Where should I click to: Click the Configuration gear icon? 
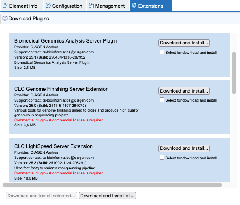pos(48,6)
